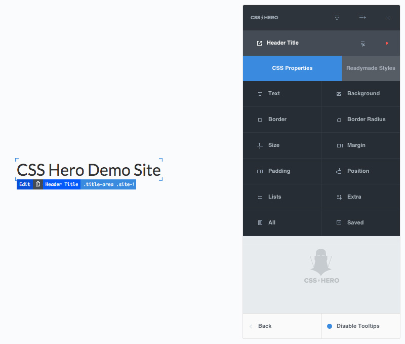Open the Border properties section

(282, 120)
